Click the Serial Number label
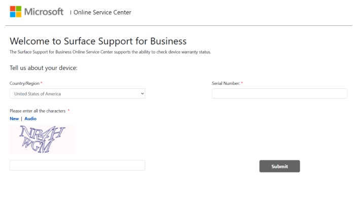This screenshot has width=355, height=203. point(226,83)
